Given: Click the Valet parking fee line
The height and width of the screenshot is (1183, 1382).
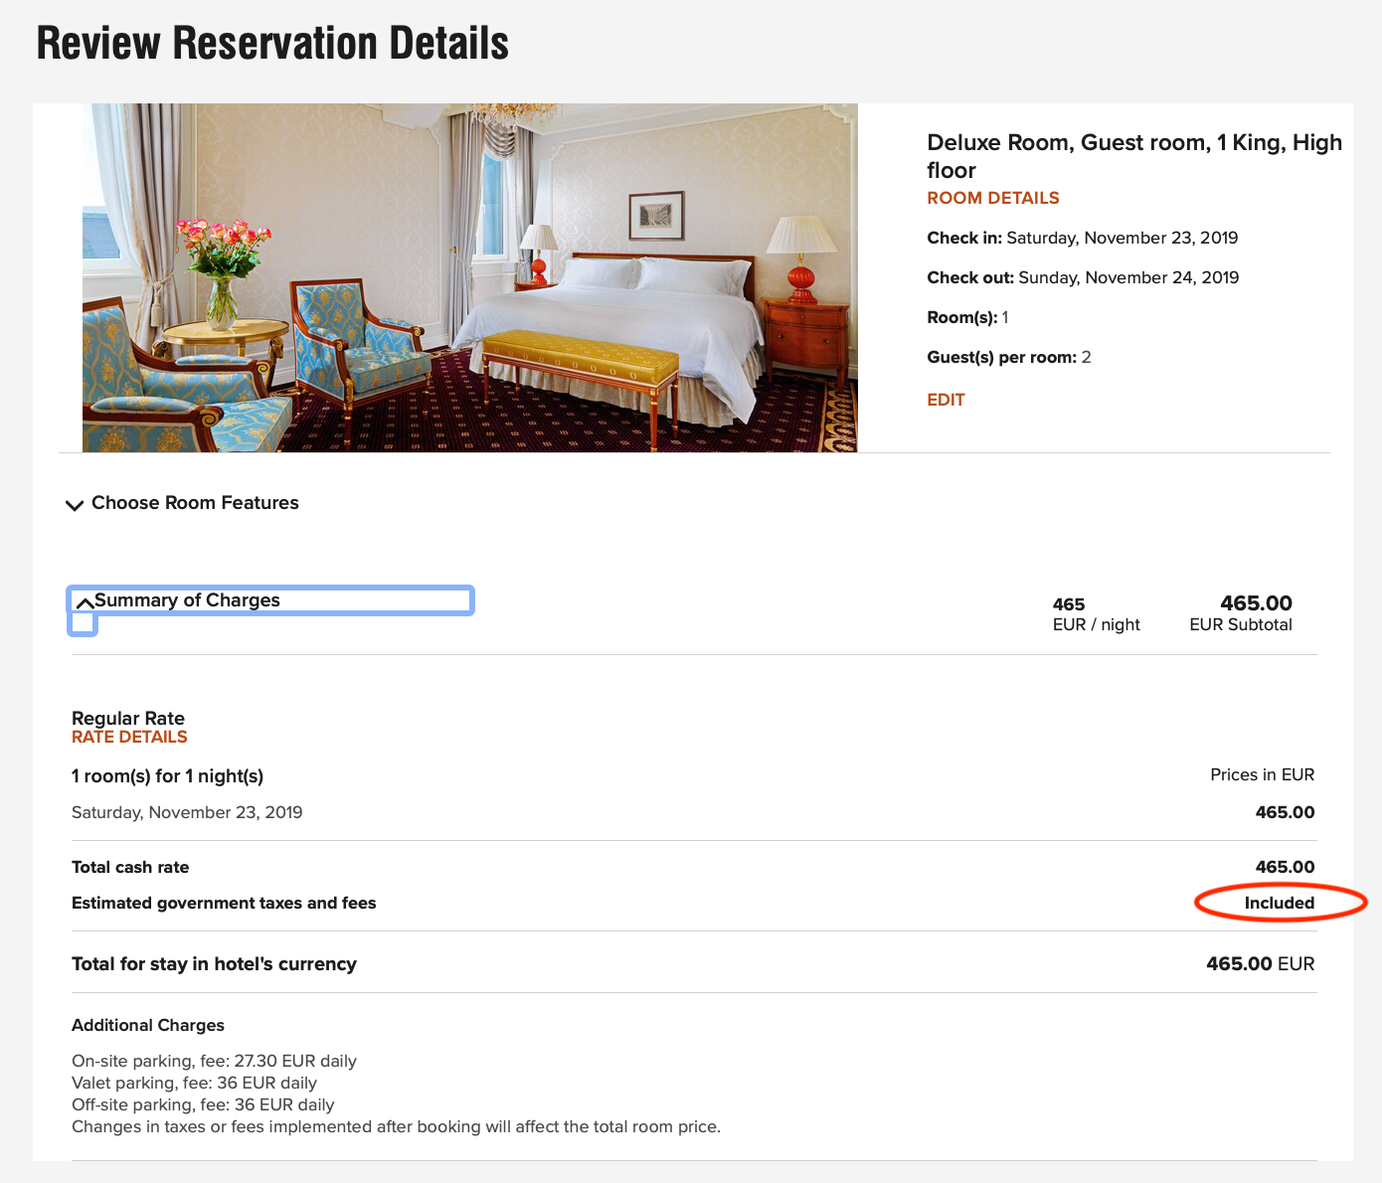Looking at the screenshot, I should point(194,1083).
